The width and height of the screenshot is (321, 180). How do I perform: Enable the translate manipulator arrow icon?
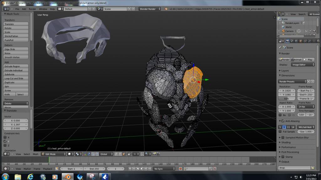click(x=89, y=154)
